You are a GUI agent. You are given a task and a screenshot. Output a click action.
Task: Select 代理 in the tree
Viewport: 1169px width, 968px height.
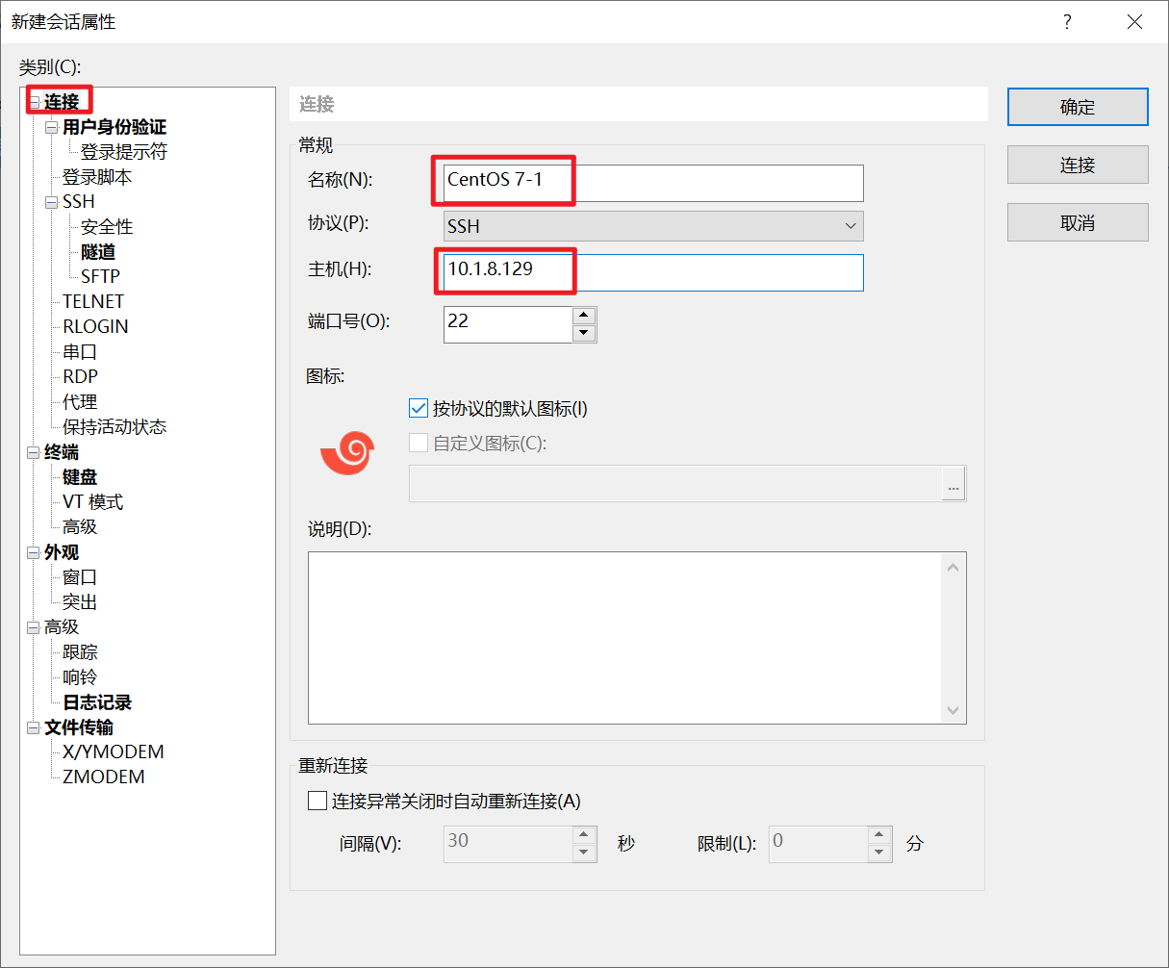[x=80, y=402]
